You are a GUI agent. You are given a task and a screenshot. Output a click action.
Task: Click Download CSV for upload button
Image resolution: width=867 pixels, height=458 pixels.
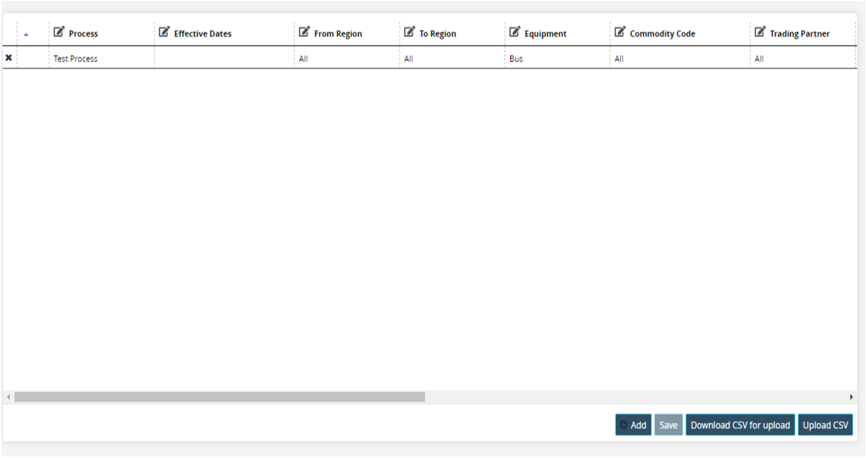[741, 425]
